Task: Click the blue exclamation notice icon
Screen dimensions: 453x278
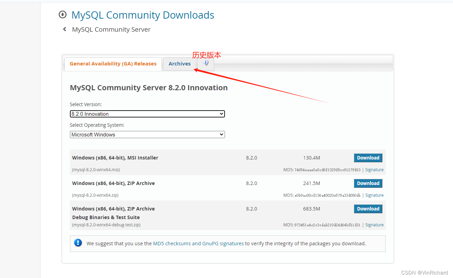Action: pos(78,243)
